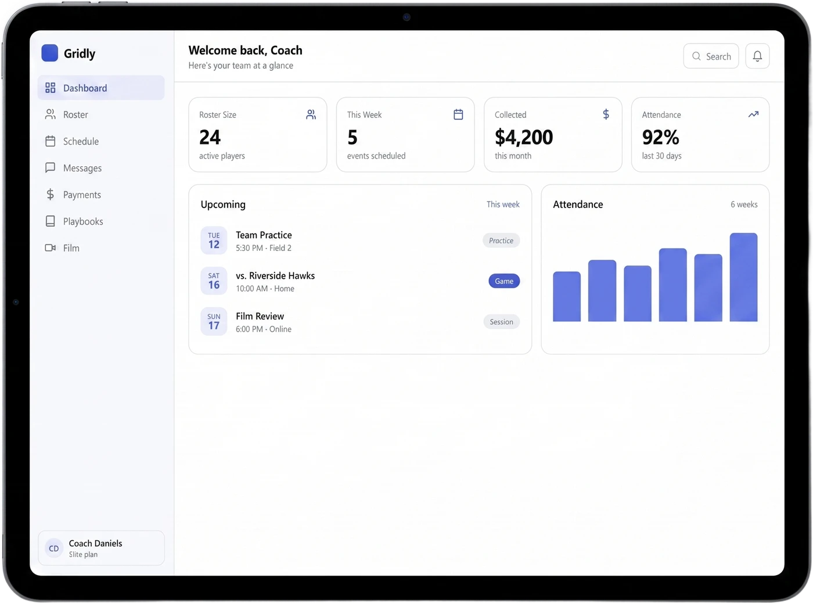The image size is (813, 603).
Task: Click the Practice tag on Team Practice
Action: pos(501,241)
